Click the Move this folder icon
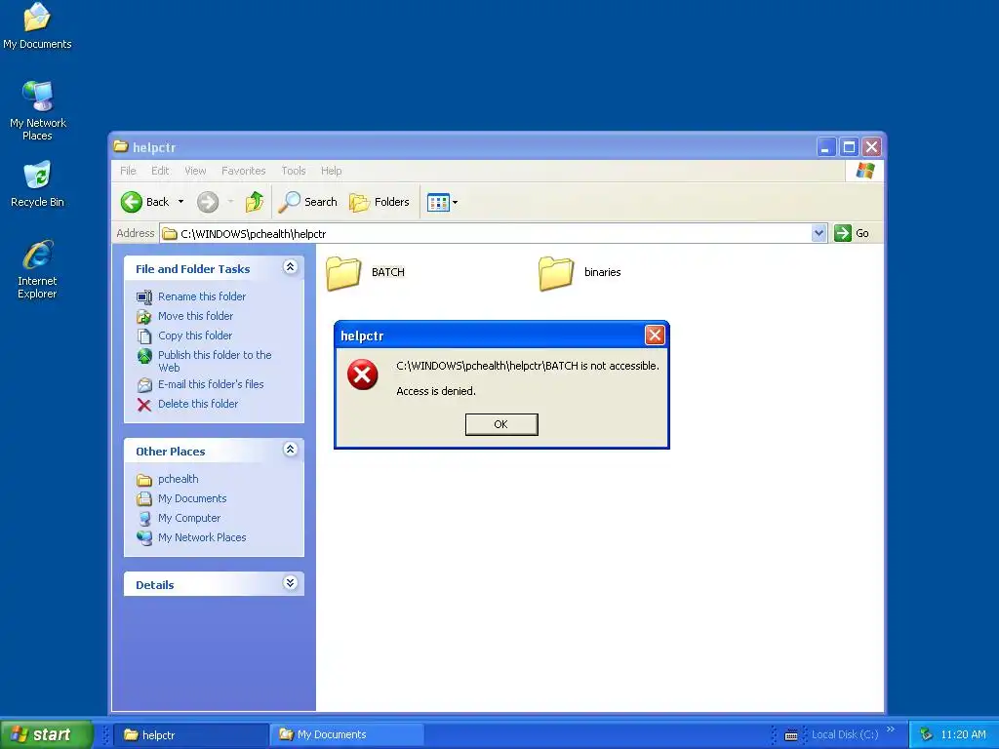Viewport: 999px width, 749px height. tap(144, 317)
